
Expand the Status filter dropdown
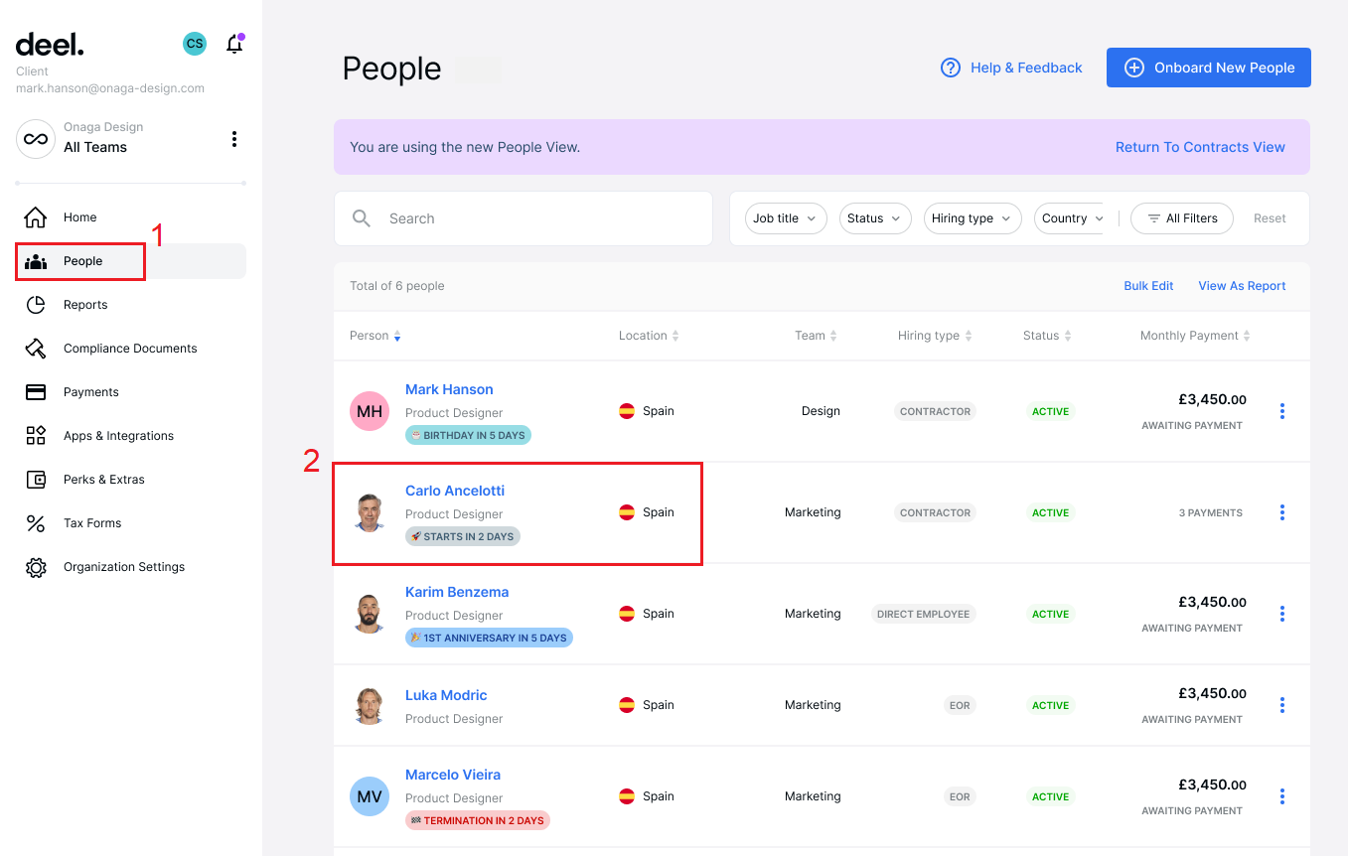click(874, 218)
